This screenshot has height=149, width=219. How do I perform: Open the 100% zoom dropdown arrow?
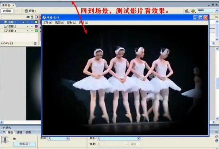point(217,11)
